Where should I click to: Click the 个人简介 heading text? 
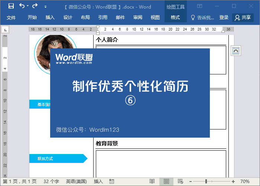point(107,40)
